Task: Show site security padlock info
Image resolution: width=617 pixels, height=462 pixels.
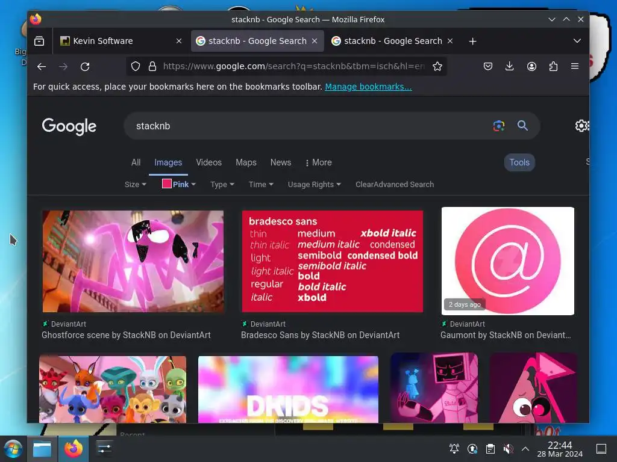Action: coord(152,66)
